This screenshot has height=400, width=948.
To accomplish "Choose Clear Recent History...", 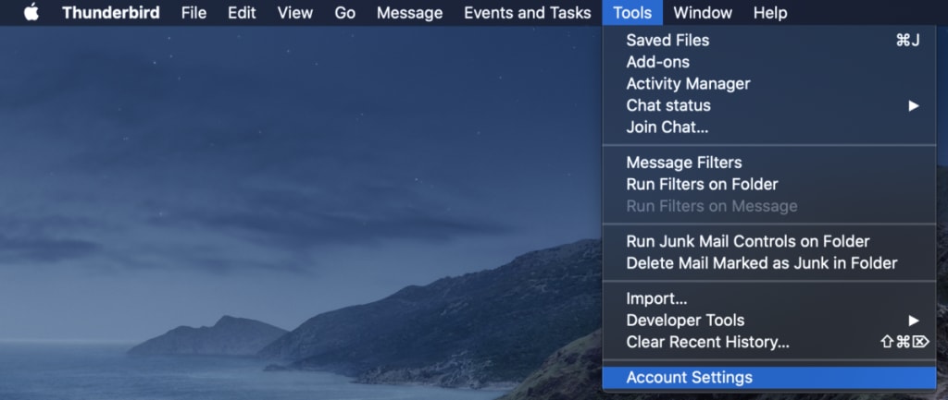I will click(x=769, y=342).
